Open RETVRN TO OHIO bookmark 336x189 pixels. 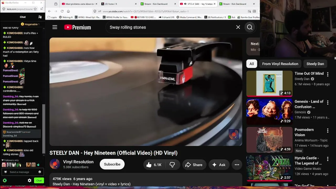tap(144, 17)
